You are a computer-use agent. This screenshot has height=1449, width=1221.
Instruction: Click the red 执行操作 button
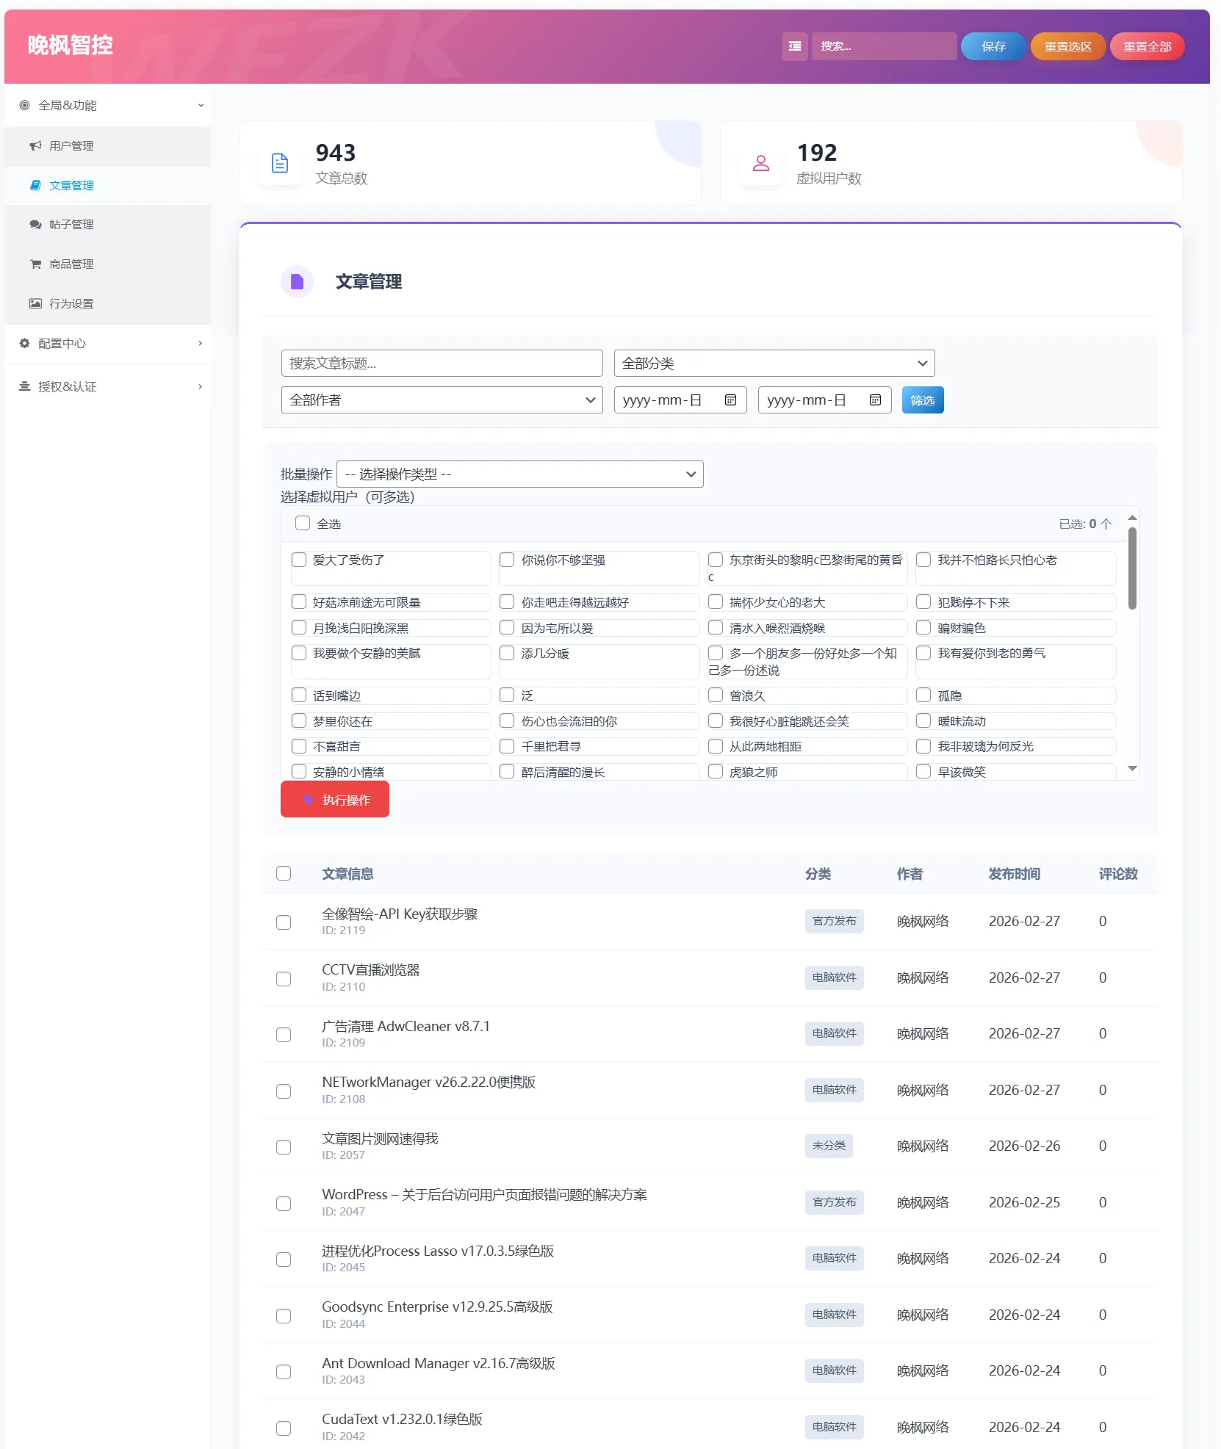click(x=334, y=800)
